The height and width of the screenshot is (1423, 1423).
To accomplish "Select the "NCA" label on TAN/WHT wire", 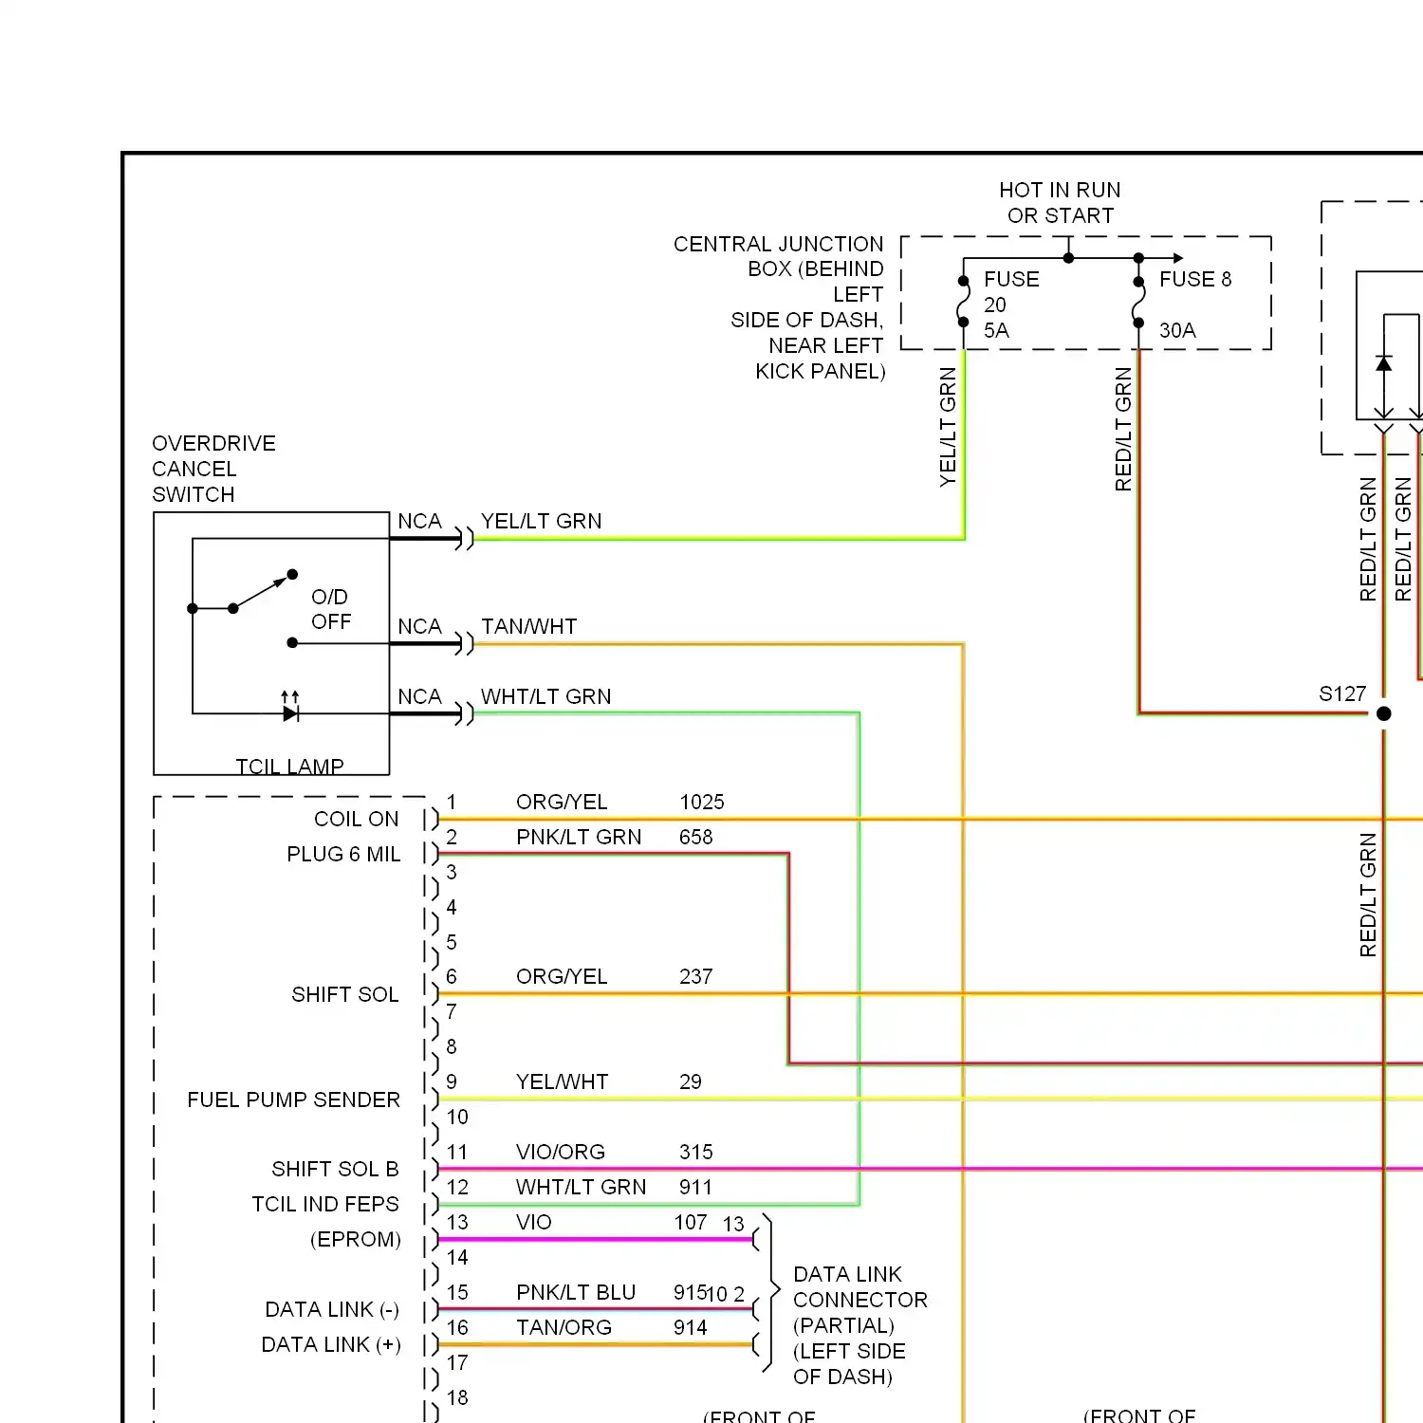I will click(419, 626).
